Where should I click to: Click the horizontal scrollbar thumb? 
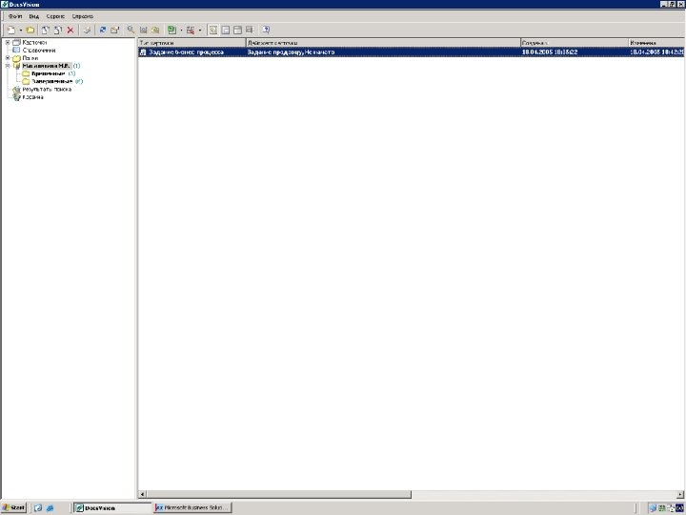278,494
